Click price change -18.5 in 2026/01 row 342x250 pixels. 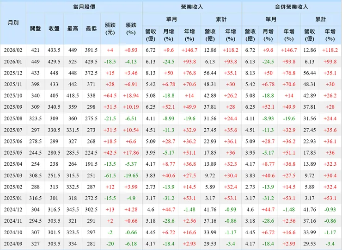(110, 62)
